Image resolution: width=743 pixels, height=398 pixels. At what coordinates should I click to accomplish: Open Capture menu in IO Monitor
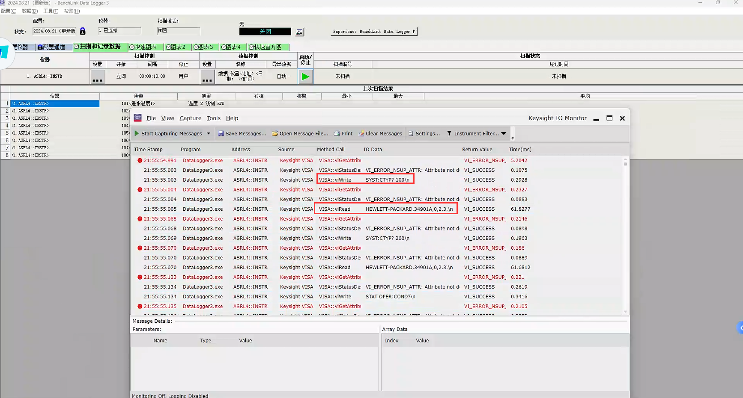click(x=191, y=118)
